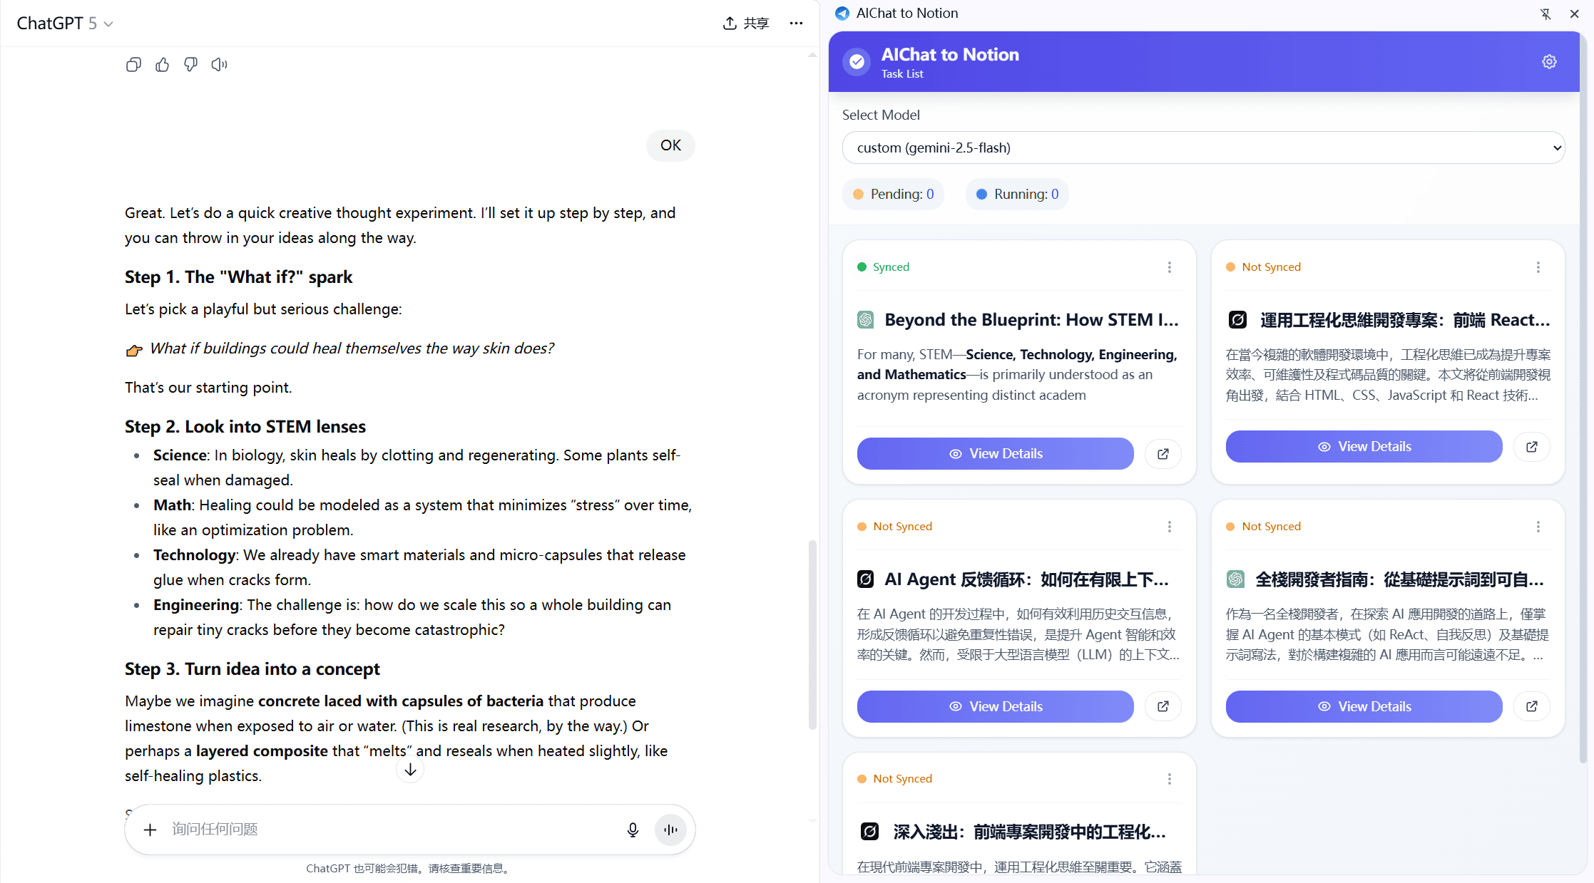Click the Beyond the Blueprint card title
Image resolution: width=1594 pixels, height=883 pixels.
(1031, 320)
